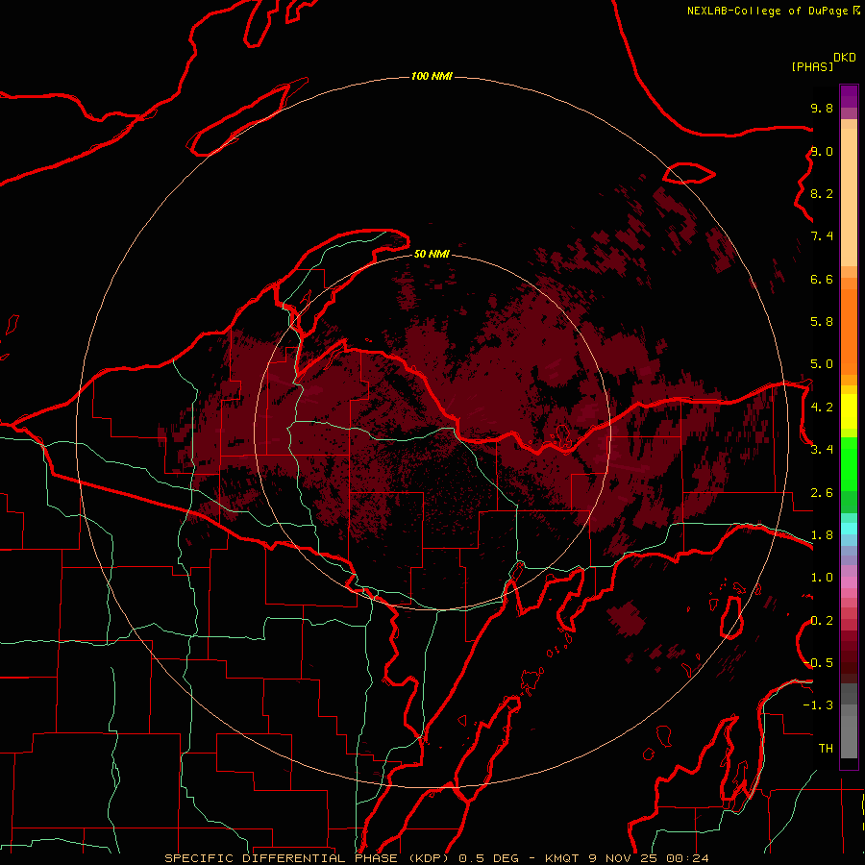Select the 0.2 value on color scale
Screen dimensions: 865x865
click(822, 621)
